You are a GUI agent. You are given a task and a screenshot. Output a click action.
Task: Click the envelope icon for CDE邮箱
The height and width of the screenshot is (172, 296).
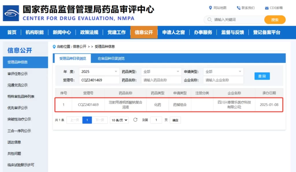[x=267, y=8]
